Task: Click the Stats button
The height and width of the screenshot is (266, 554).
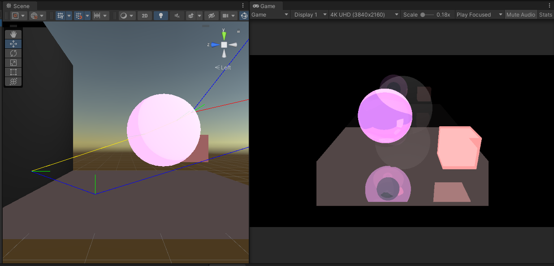Action: point(545,15)
